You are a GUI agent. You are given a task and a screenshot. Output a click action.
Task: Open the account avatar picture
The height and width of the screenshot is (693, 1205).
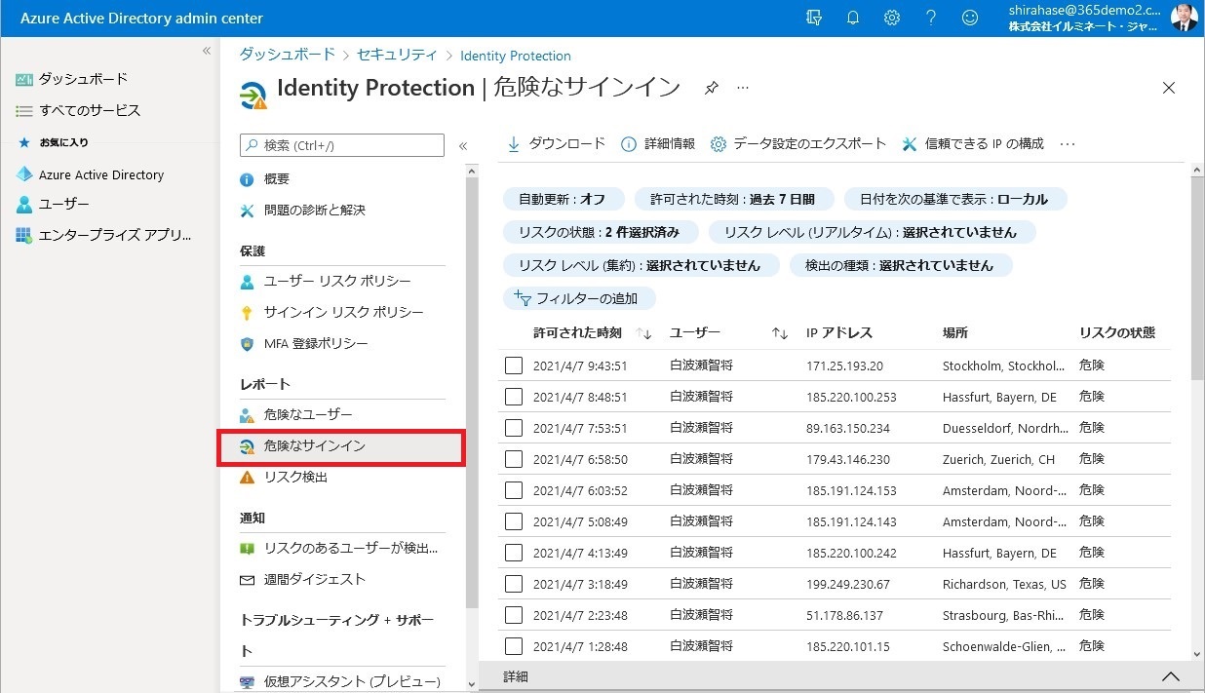tap(1184, 18)
